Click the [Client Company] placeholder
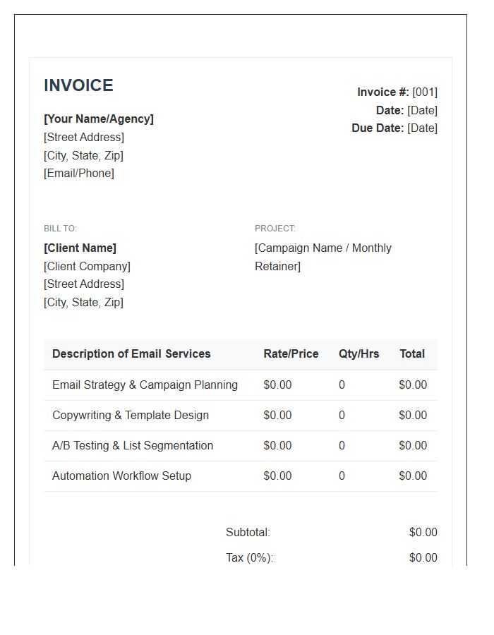 (87, 266)
